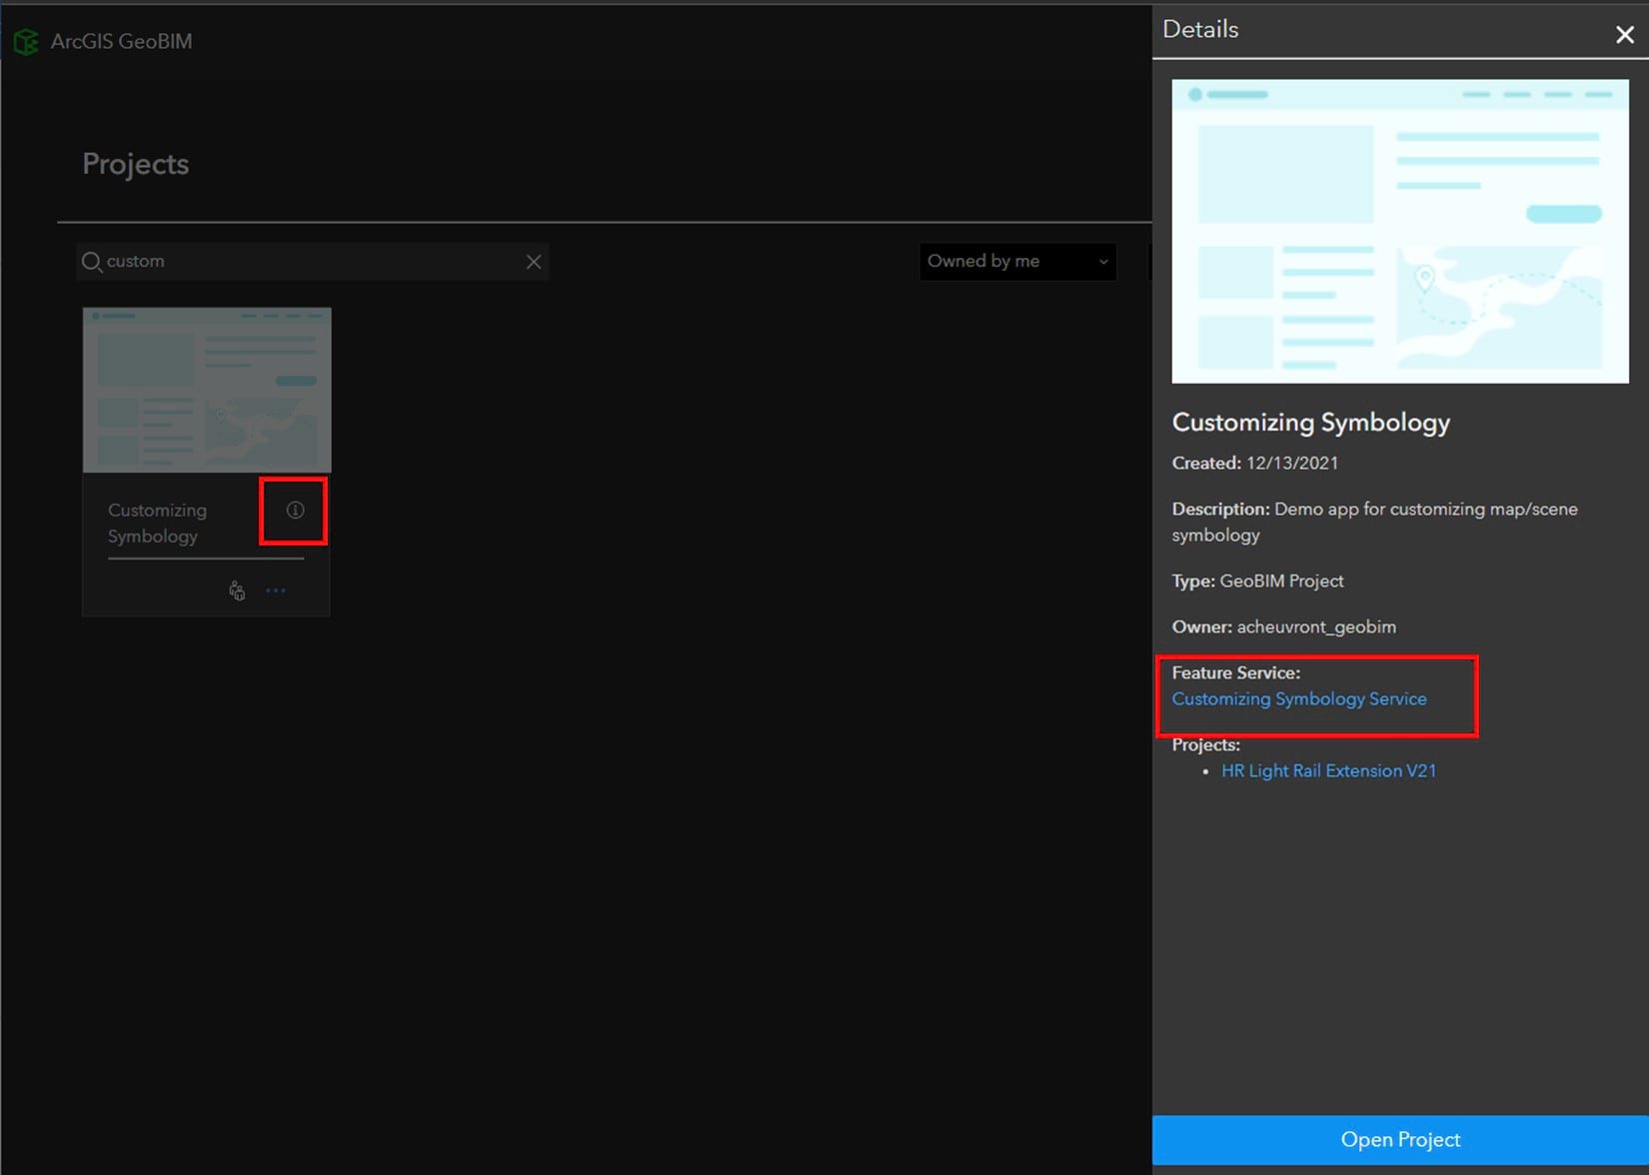
Task: Click the search magnifier icon
Action: point(91,262)
